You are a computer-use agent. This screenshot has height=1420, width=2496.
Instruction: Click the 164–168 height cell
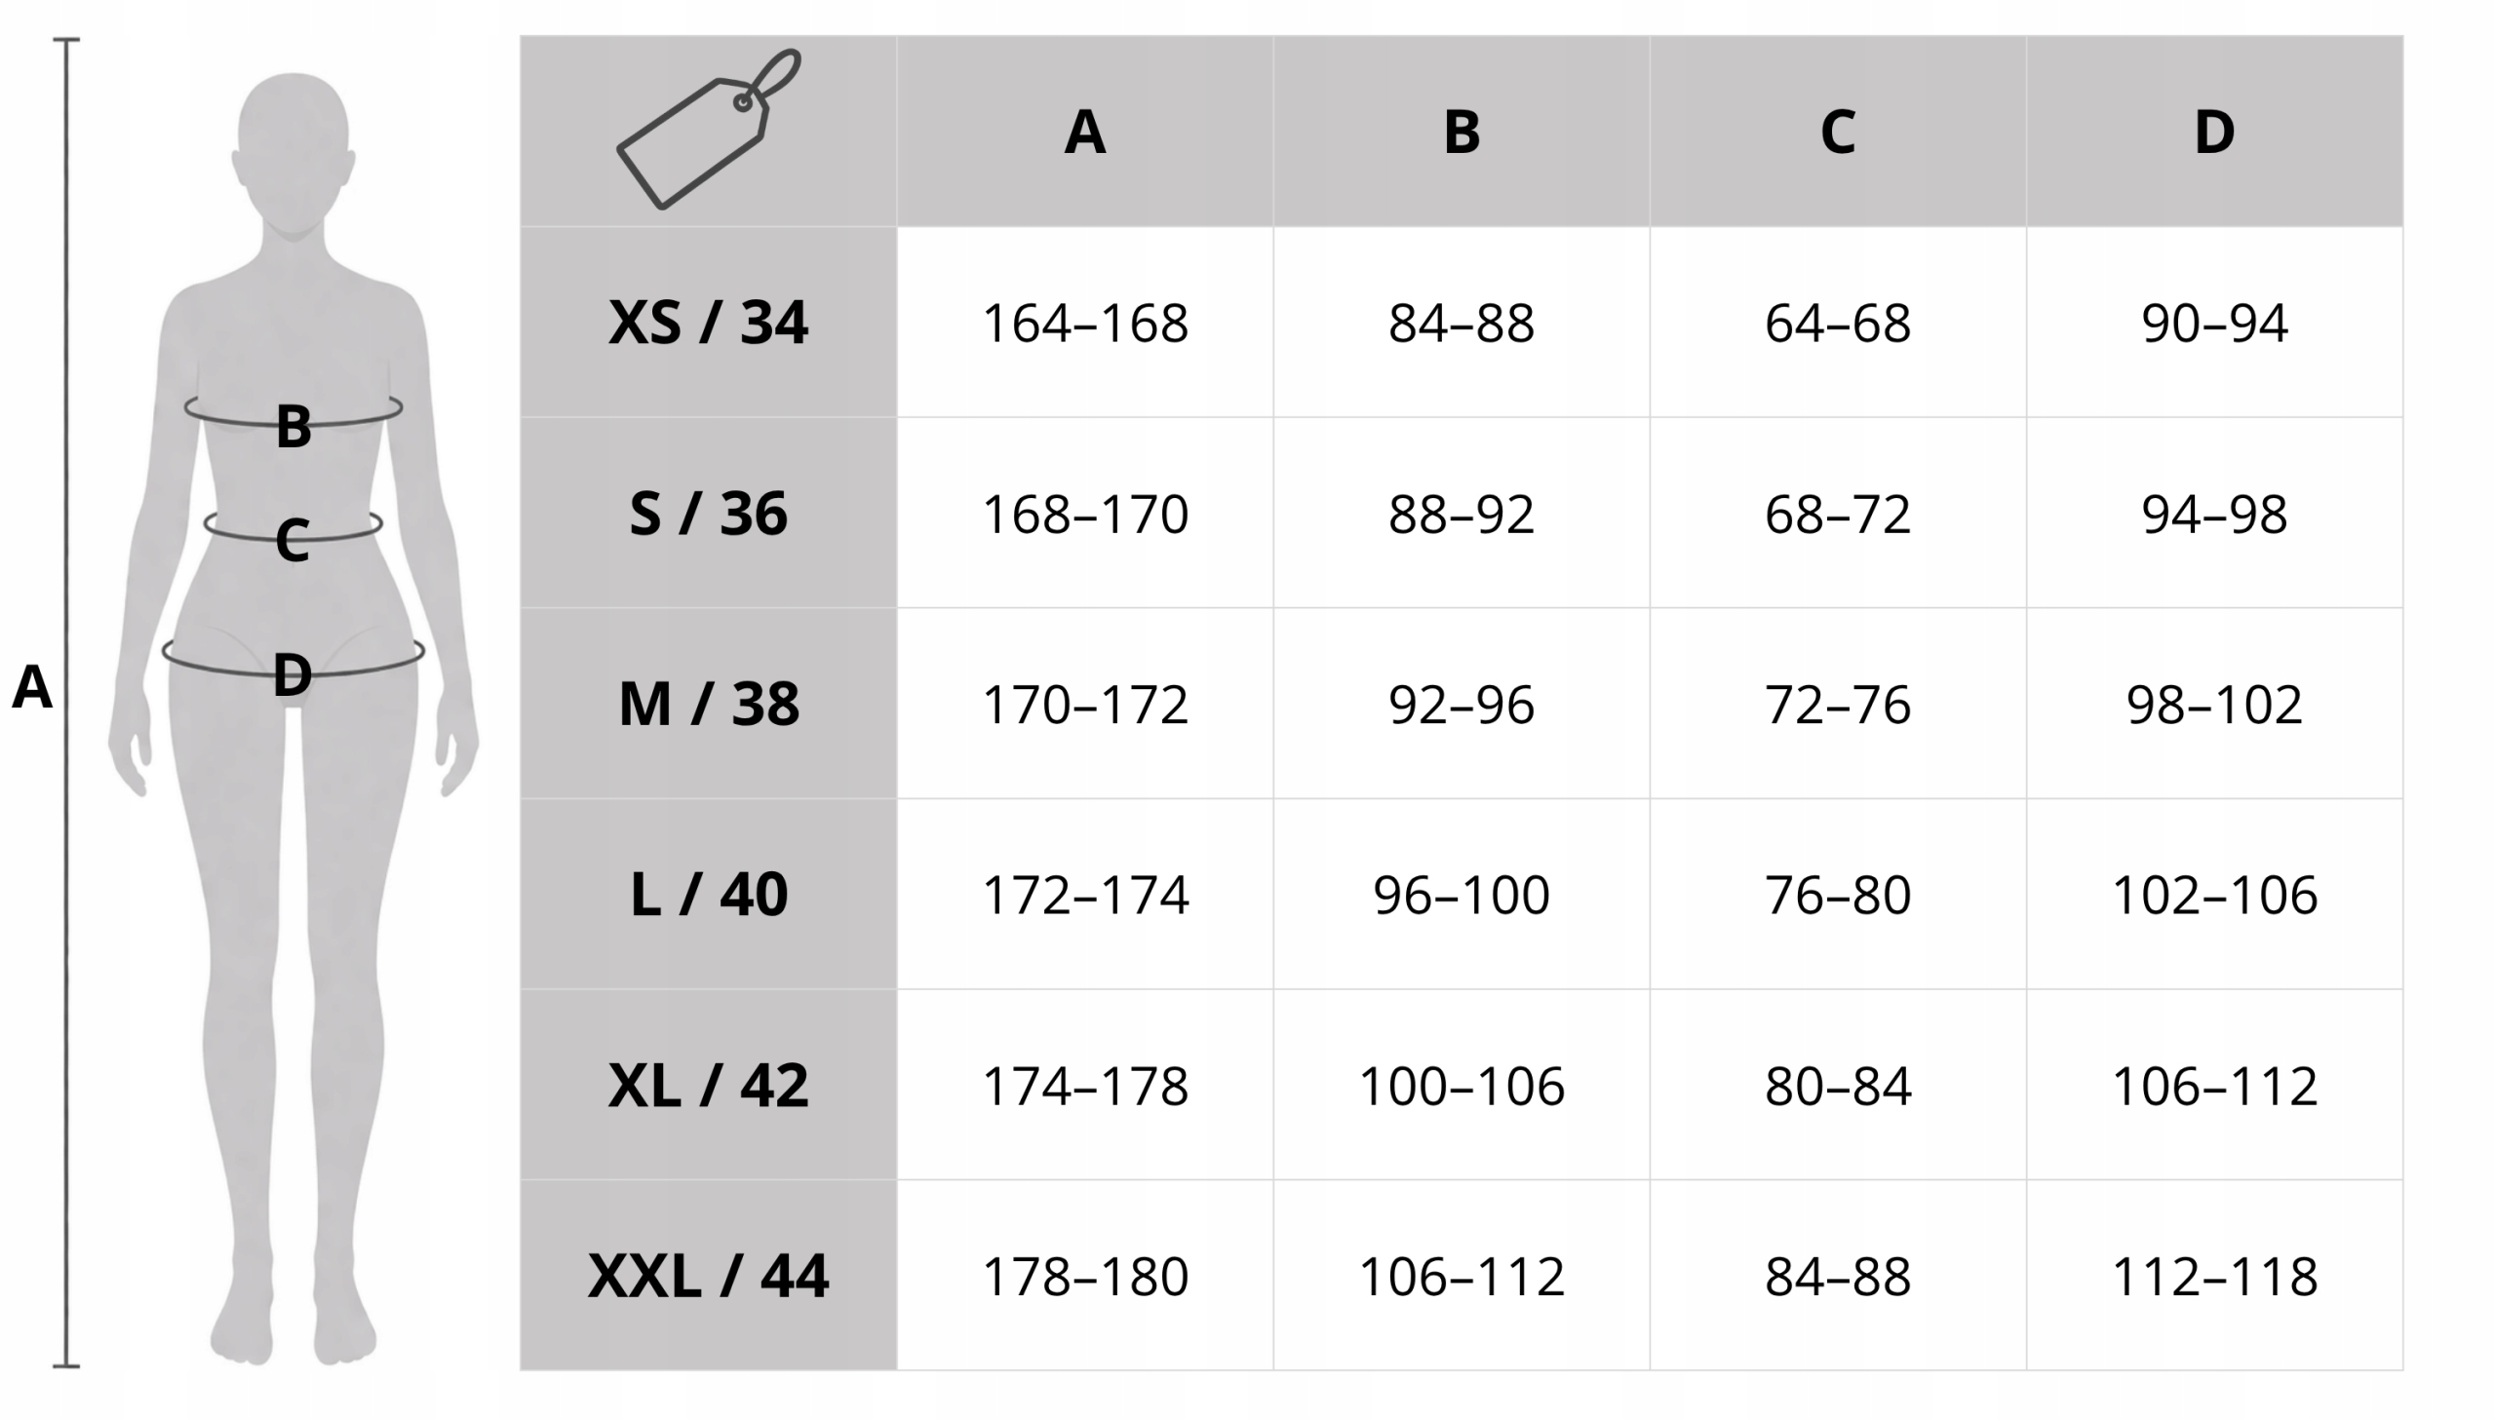tap(1084, 323)
